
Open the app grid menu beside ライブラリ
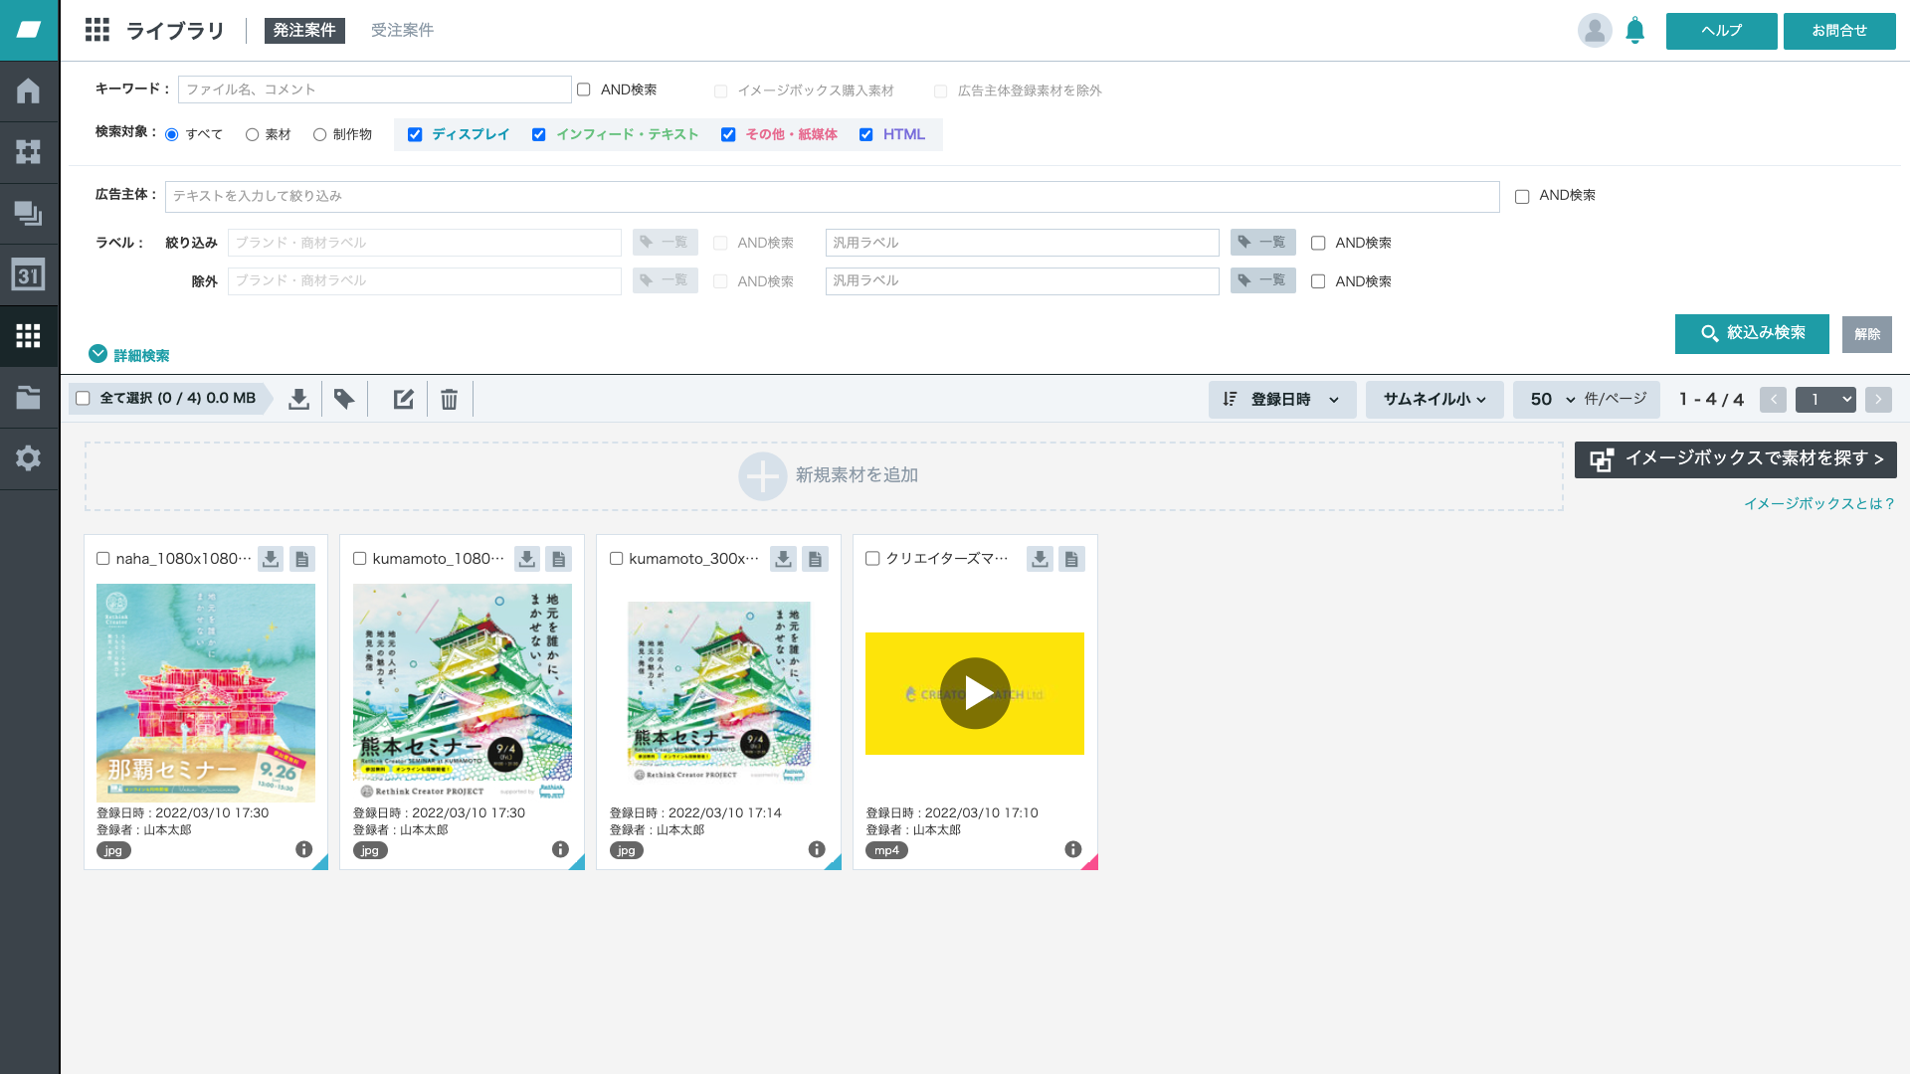coord(97,30)
